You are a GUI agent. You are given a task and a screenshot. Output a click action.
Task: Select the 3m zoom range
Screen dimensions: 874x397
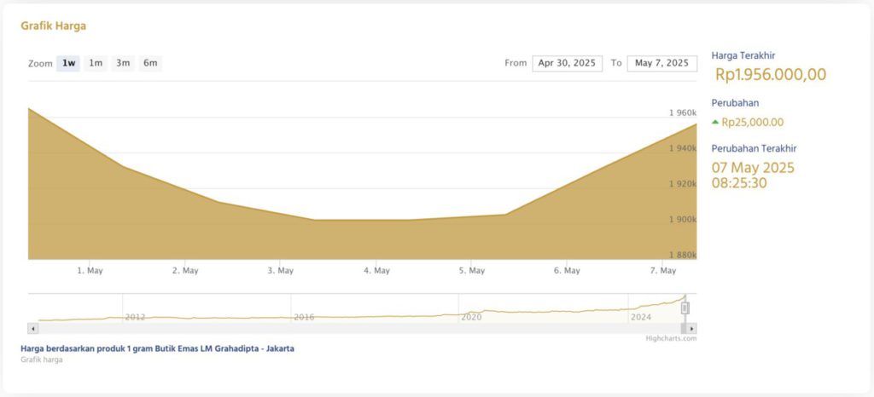(123, 63)
